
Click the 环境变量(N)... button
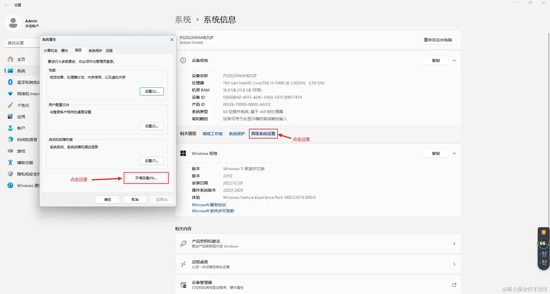(x=146, y=178)
